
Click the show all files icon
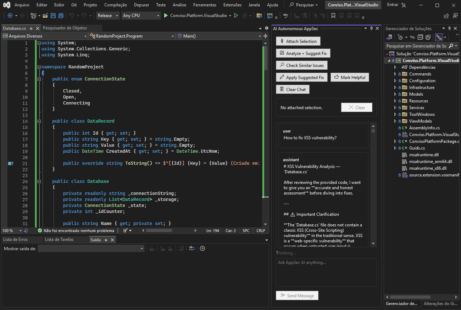[428, 37]
